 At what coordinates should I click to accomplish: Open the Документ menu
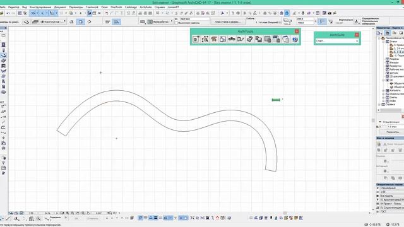[x=60, y=7]
